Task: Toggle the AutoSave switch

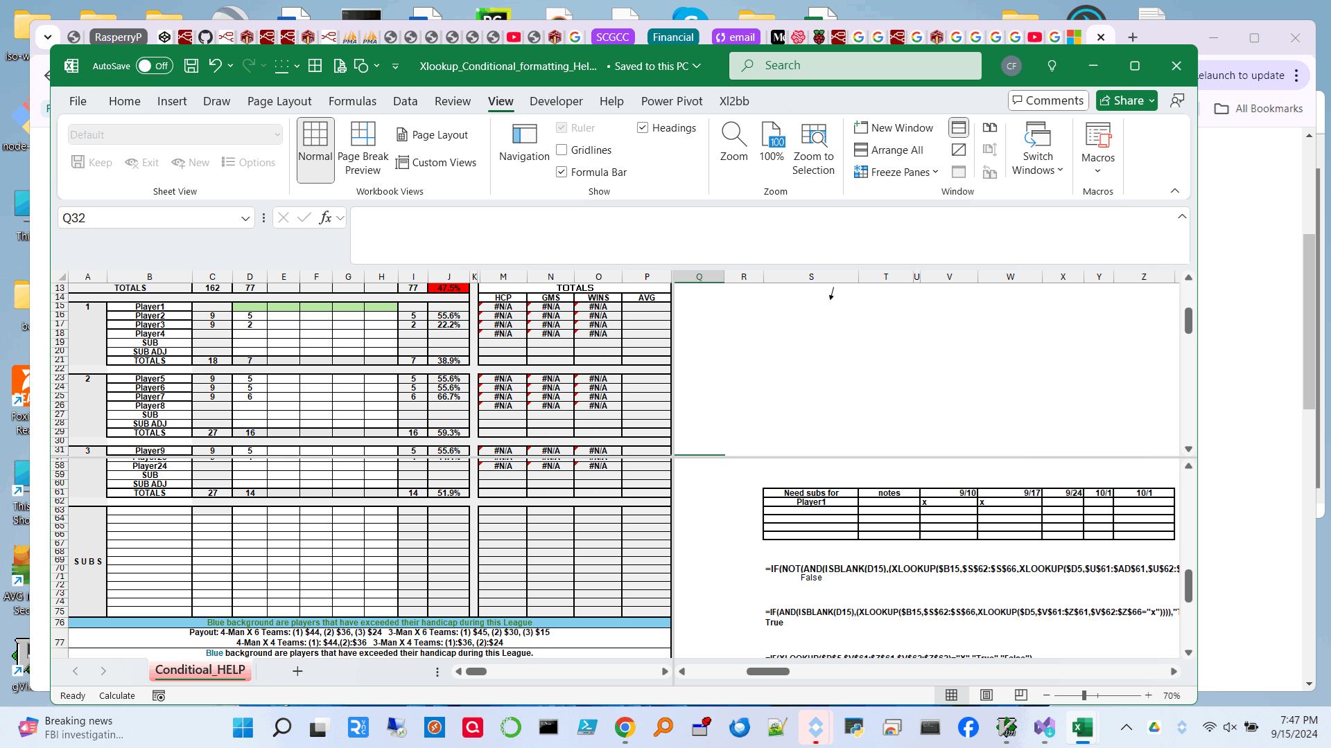Action: click(153, 66)
